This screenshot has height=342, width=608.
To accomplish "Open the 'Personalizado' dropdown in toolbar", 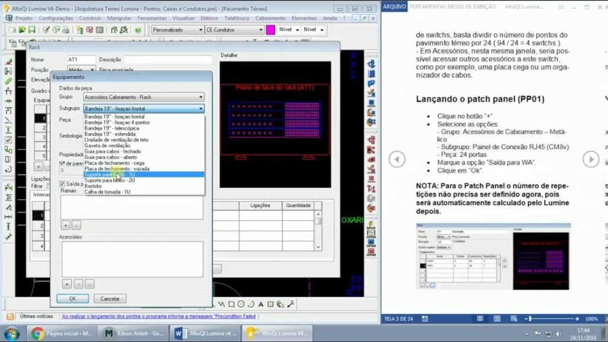I will tap(201, 30).
